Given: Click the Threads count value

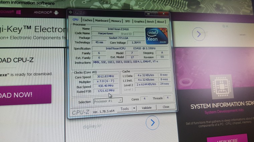Looking at the screenshot, I should (x=168, y=97).
